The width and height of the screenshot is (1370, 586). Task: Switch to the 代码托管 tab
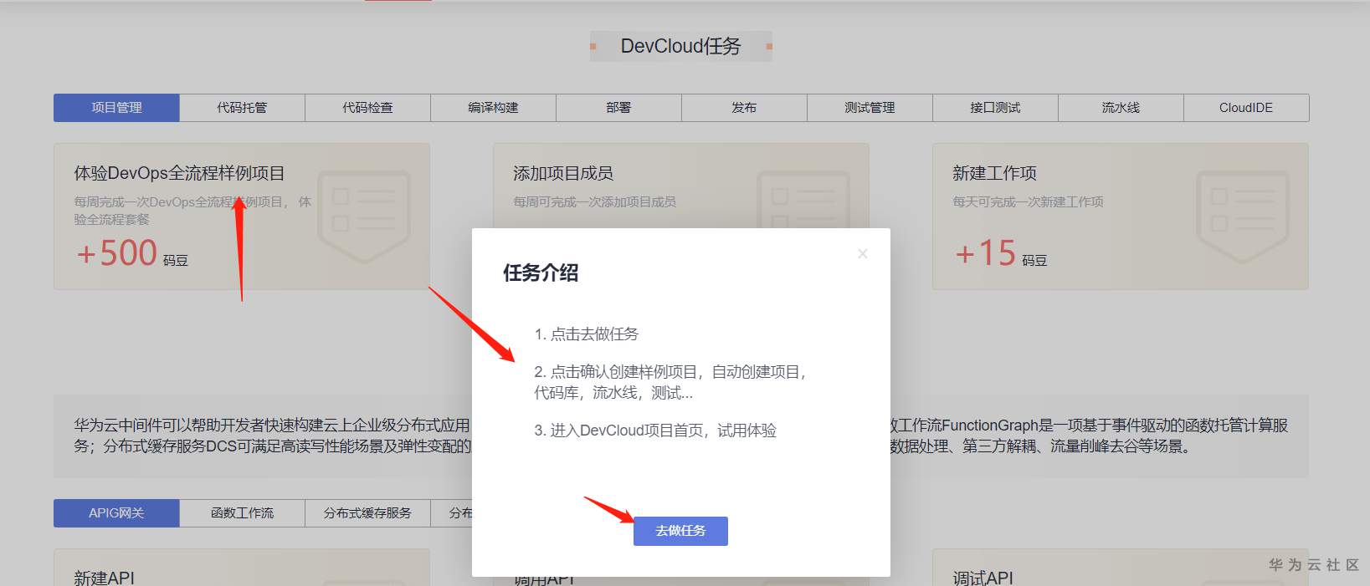[x=242, y=108]
